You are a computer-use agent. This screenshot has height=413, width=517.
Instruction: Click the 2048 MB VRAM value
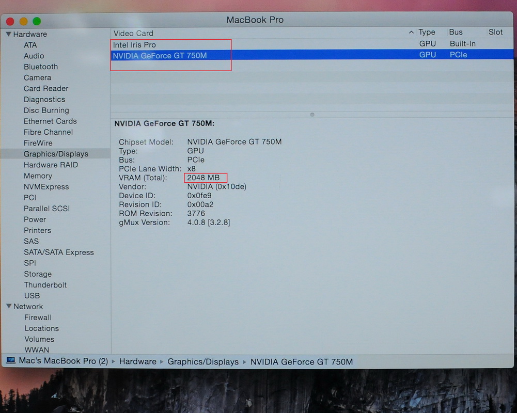[203, 178]
